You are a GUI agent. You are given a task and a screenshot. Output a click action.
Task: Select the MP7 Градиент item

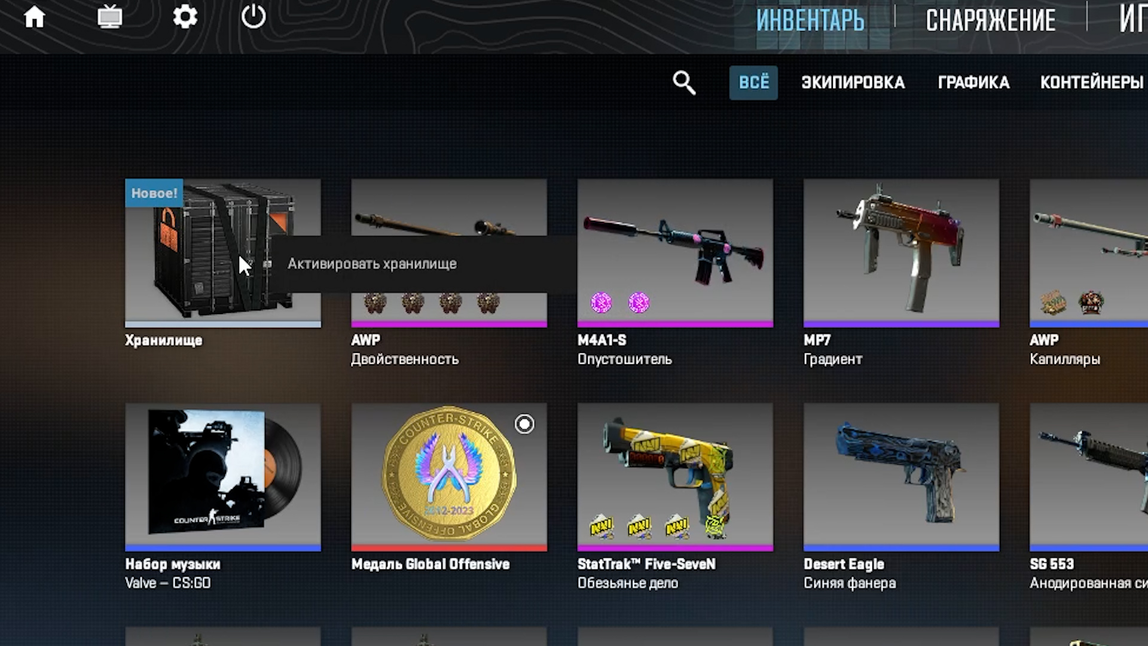click(901, 273)
